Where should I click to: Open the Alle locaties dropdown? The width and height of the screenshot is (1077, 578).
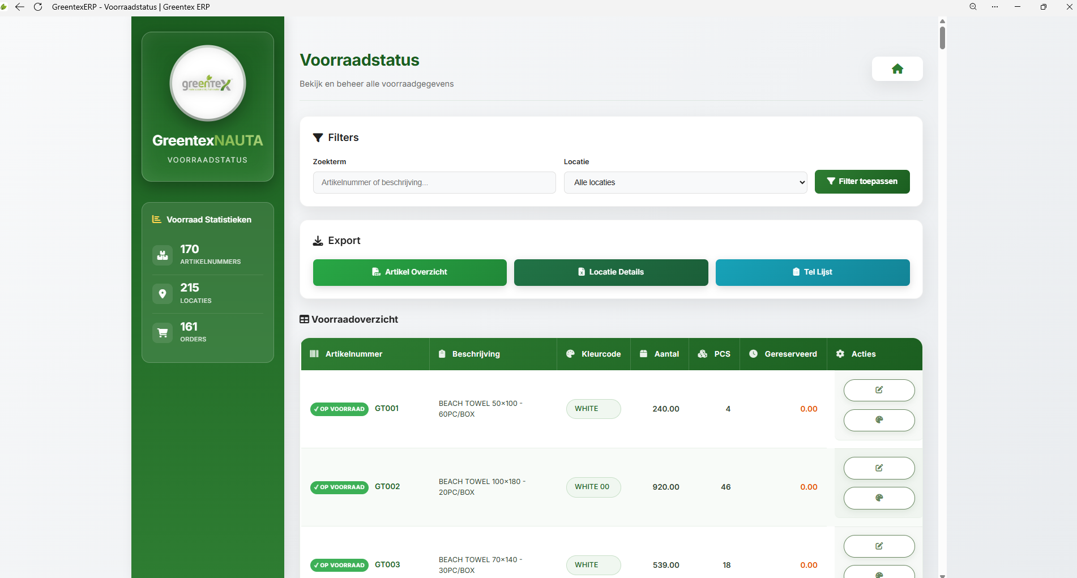coord(685,182)
